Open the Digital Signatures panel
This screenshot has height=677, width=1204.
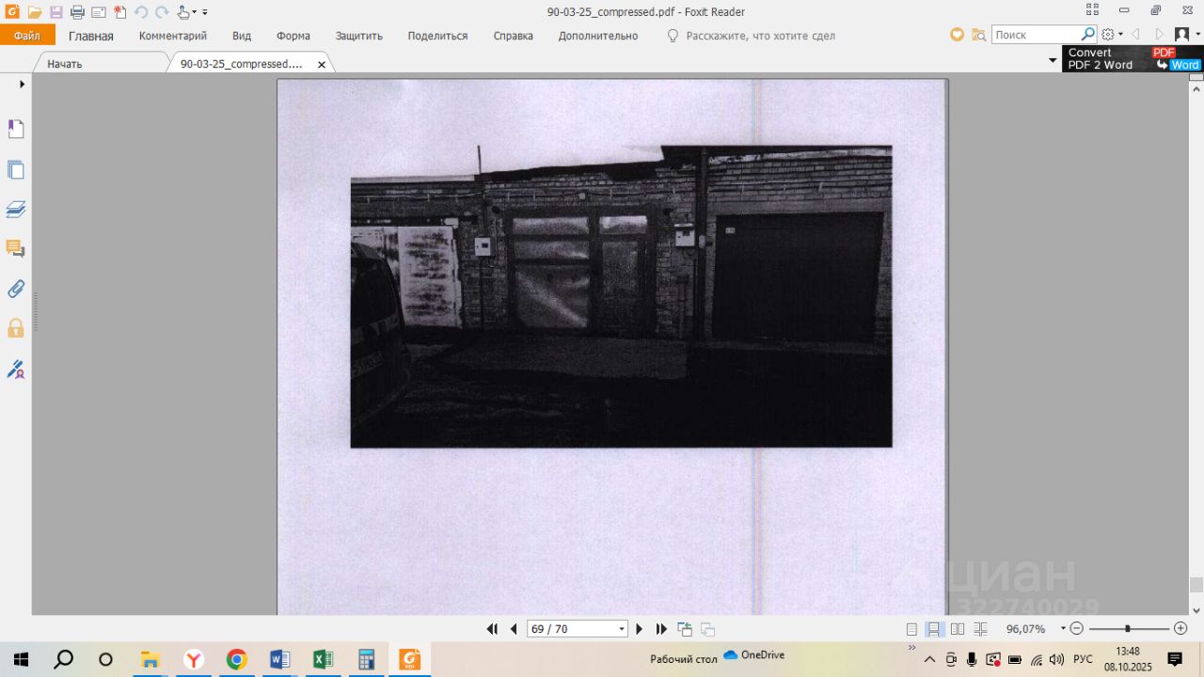pos(16,369)
